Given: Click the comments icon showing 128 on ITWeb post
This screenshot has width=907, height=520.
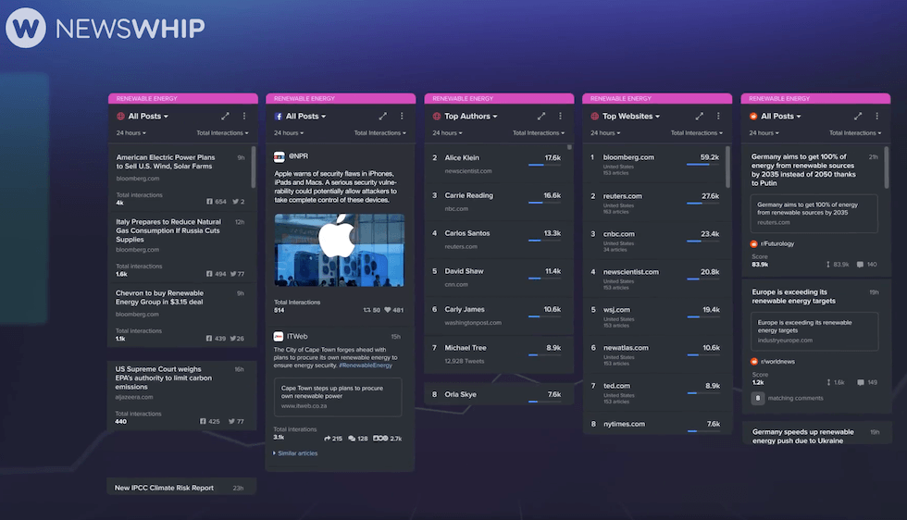Looking at the screenshot, I should (352, 439).
